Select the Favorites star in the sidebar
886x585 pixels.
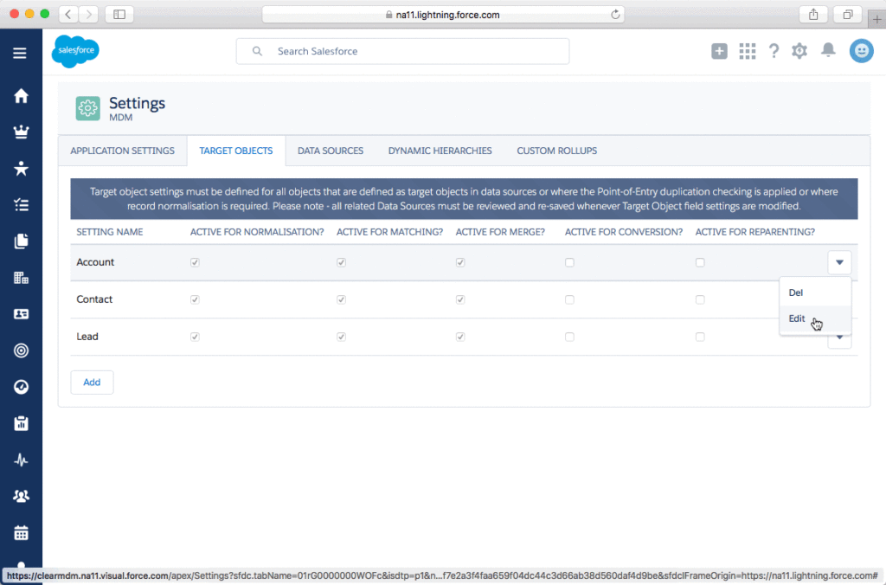(x=20, y=169)
